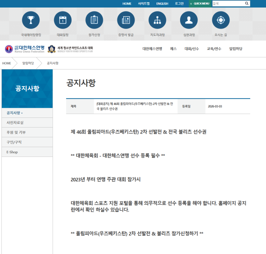The width and height of the screenshot is (266, 254).
Task: Select 공지사항 in the sidebar menu
Action: (27, 113)
